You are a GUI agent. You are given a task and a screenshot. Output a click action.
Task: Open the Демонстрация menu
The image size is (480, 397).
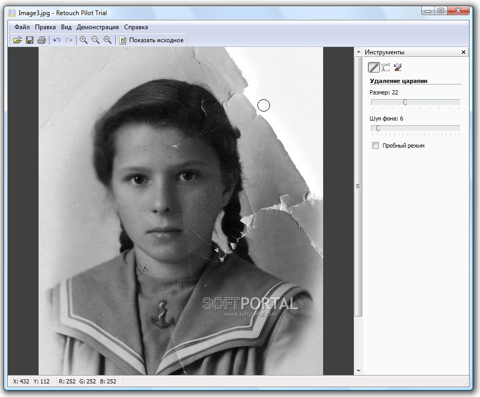(x=97, y=27)
